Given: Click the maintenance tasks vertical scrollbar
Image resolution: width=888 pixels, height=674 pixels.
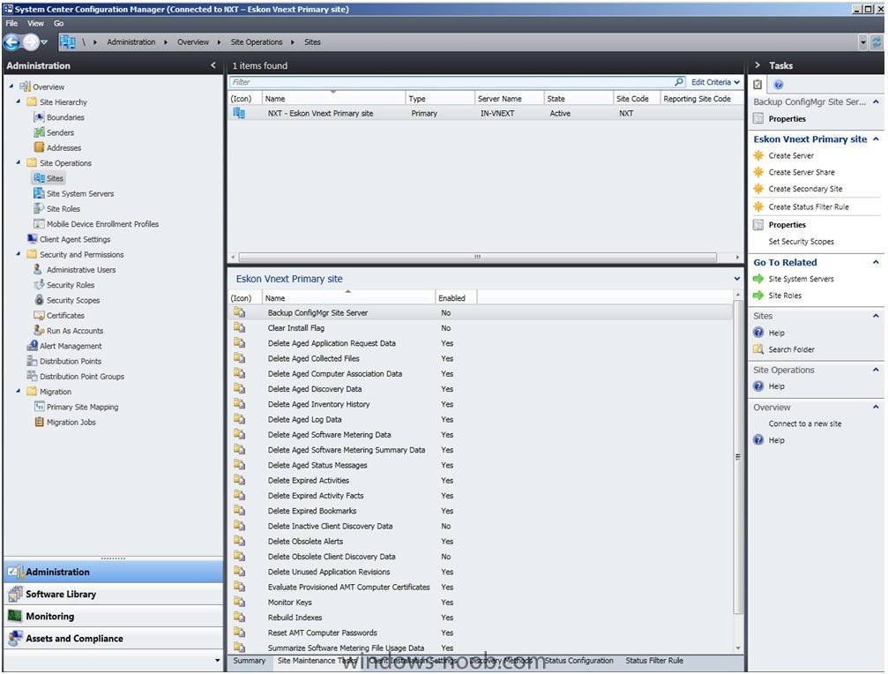Looking at the screenshot, I should 737,456.
